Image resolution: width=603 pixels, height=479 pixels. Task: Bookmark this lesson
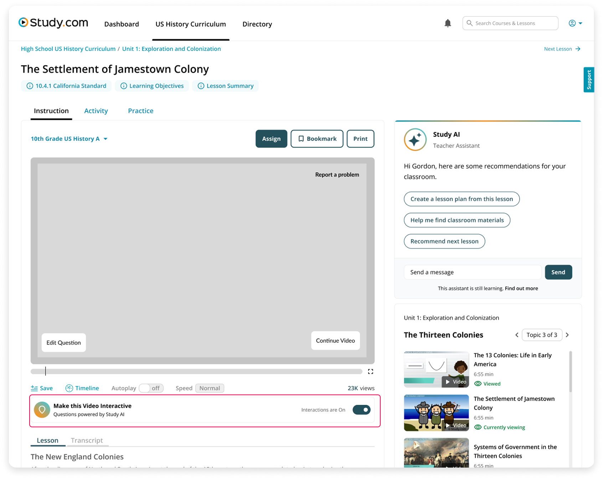click(x=317, y=139)
